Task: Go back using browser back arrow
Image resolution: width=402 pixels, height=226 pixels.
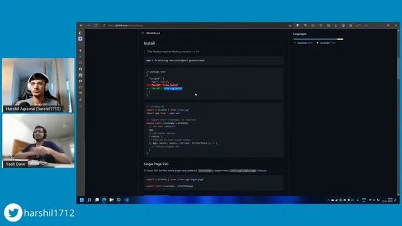Action: [x=81, y=25]
